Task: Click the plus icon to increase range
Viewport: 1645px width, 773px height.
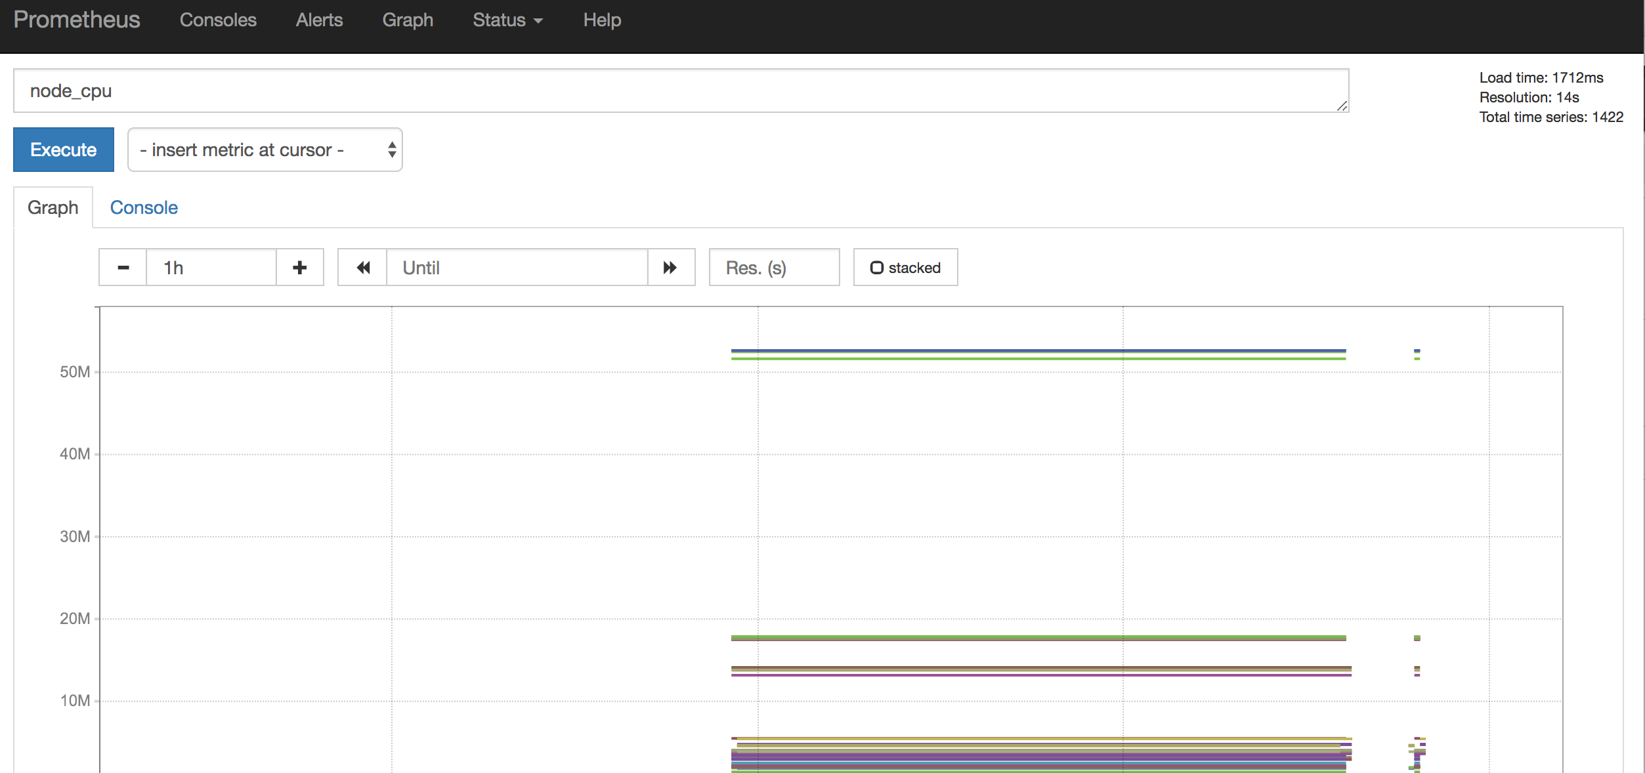Action: pos(300,268)
